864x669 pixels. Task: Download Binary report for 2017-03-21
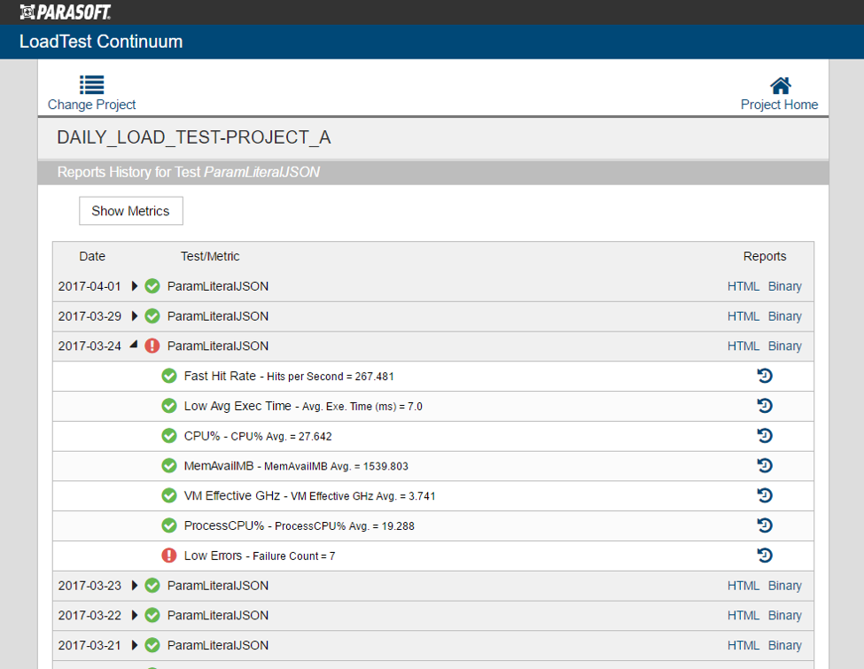tap(784, 645)
